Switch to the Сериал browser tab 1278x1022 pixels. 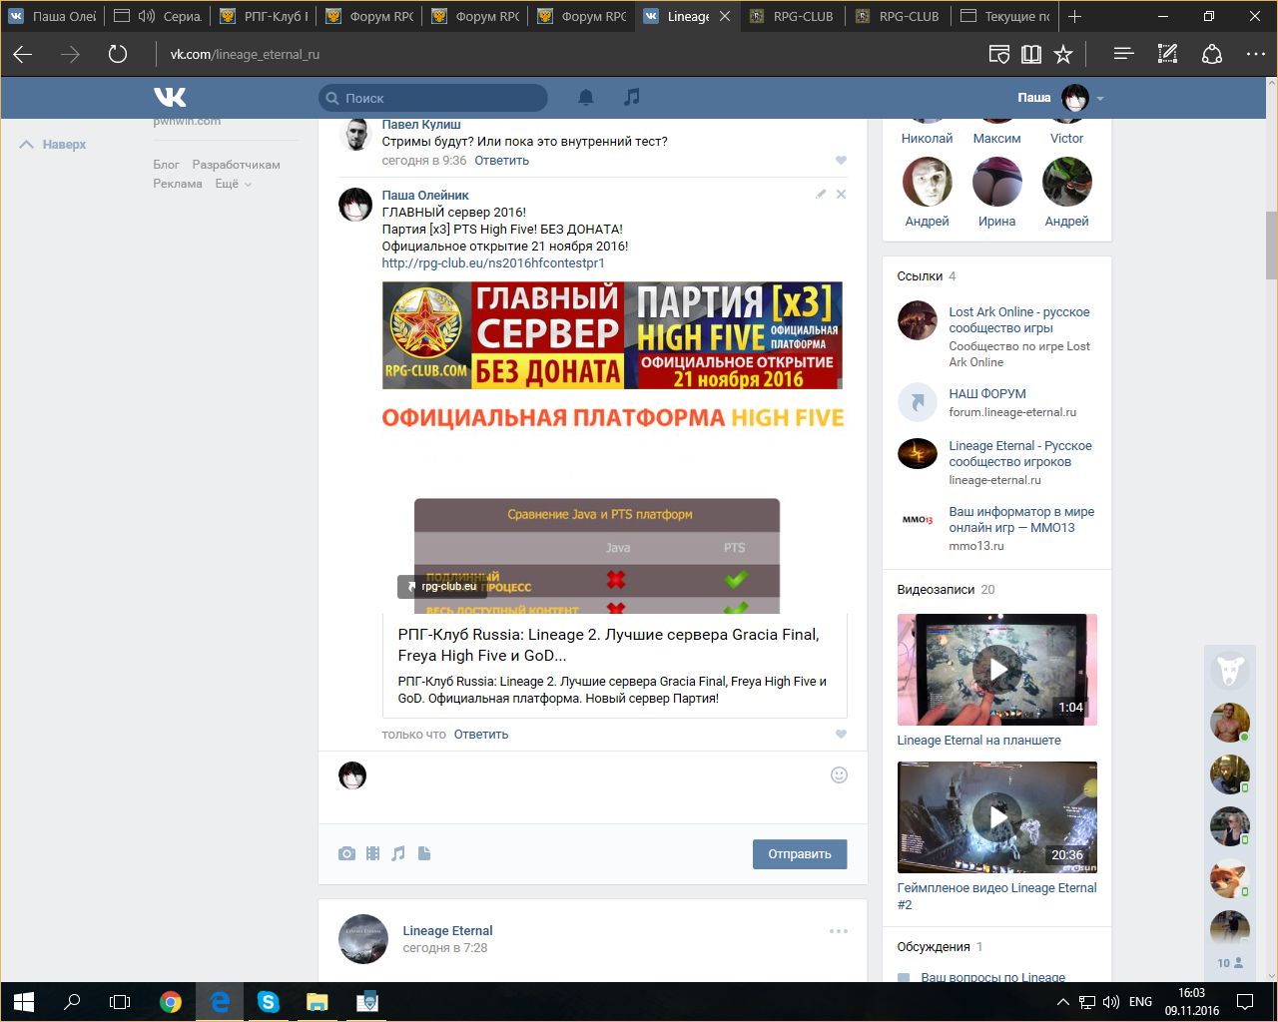(157, 16)
